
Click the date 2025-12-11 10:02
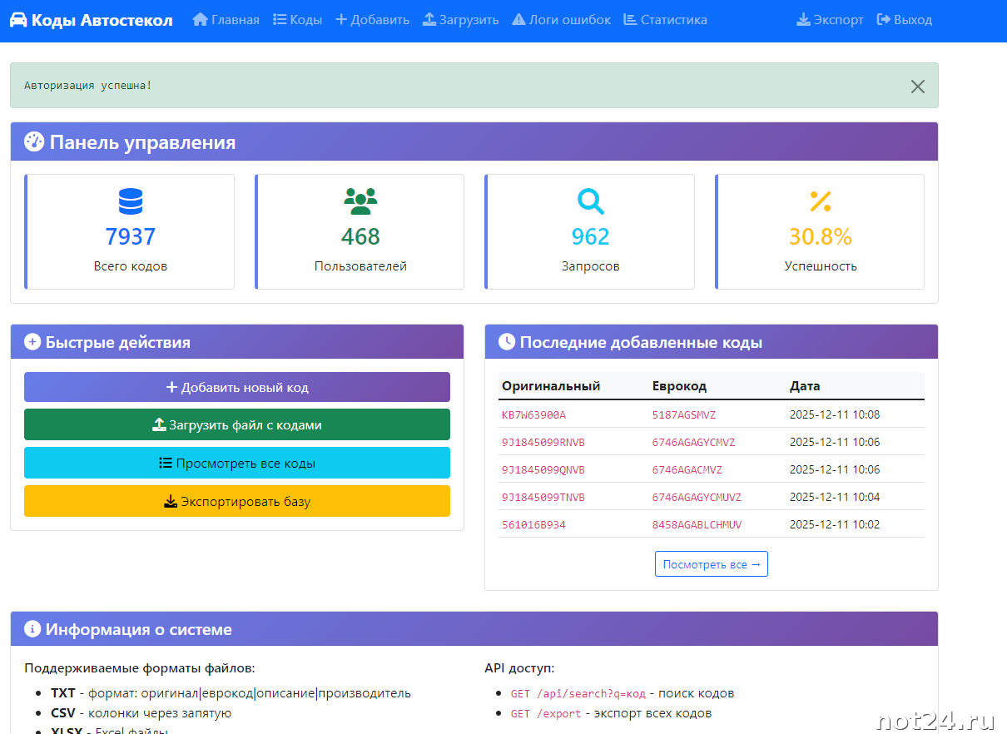click(835, 524)
